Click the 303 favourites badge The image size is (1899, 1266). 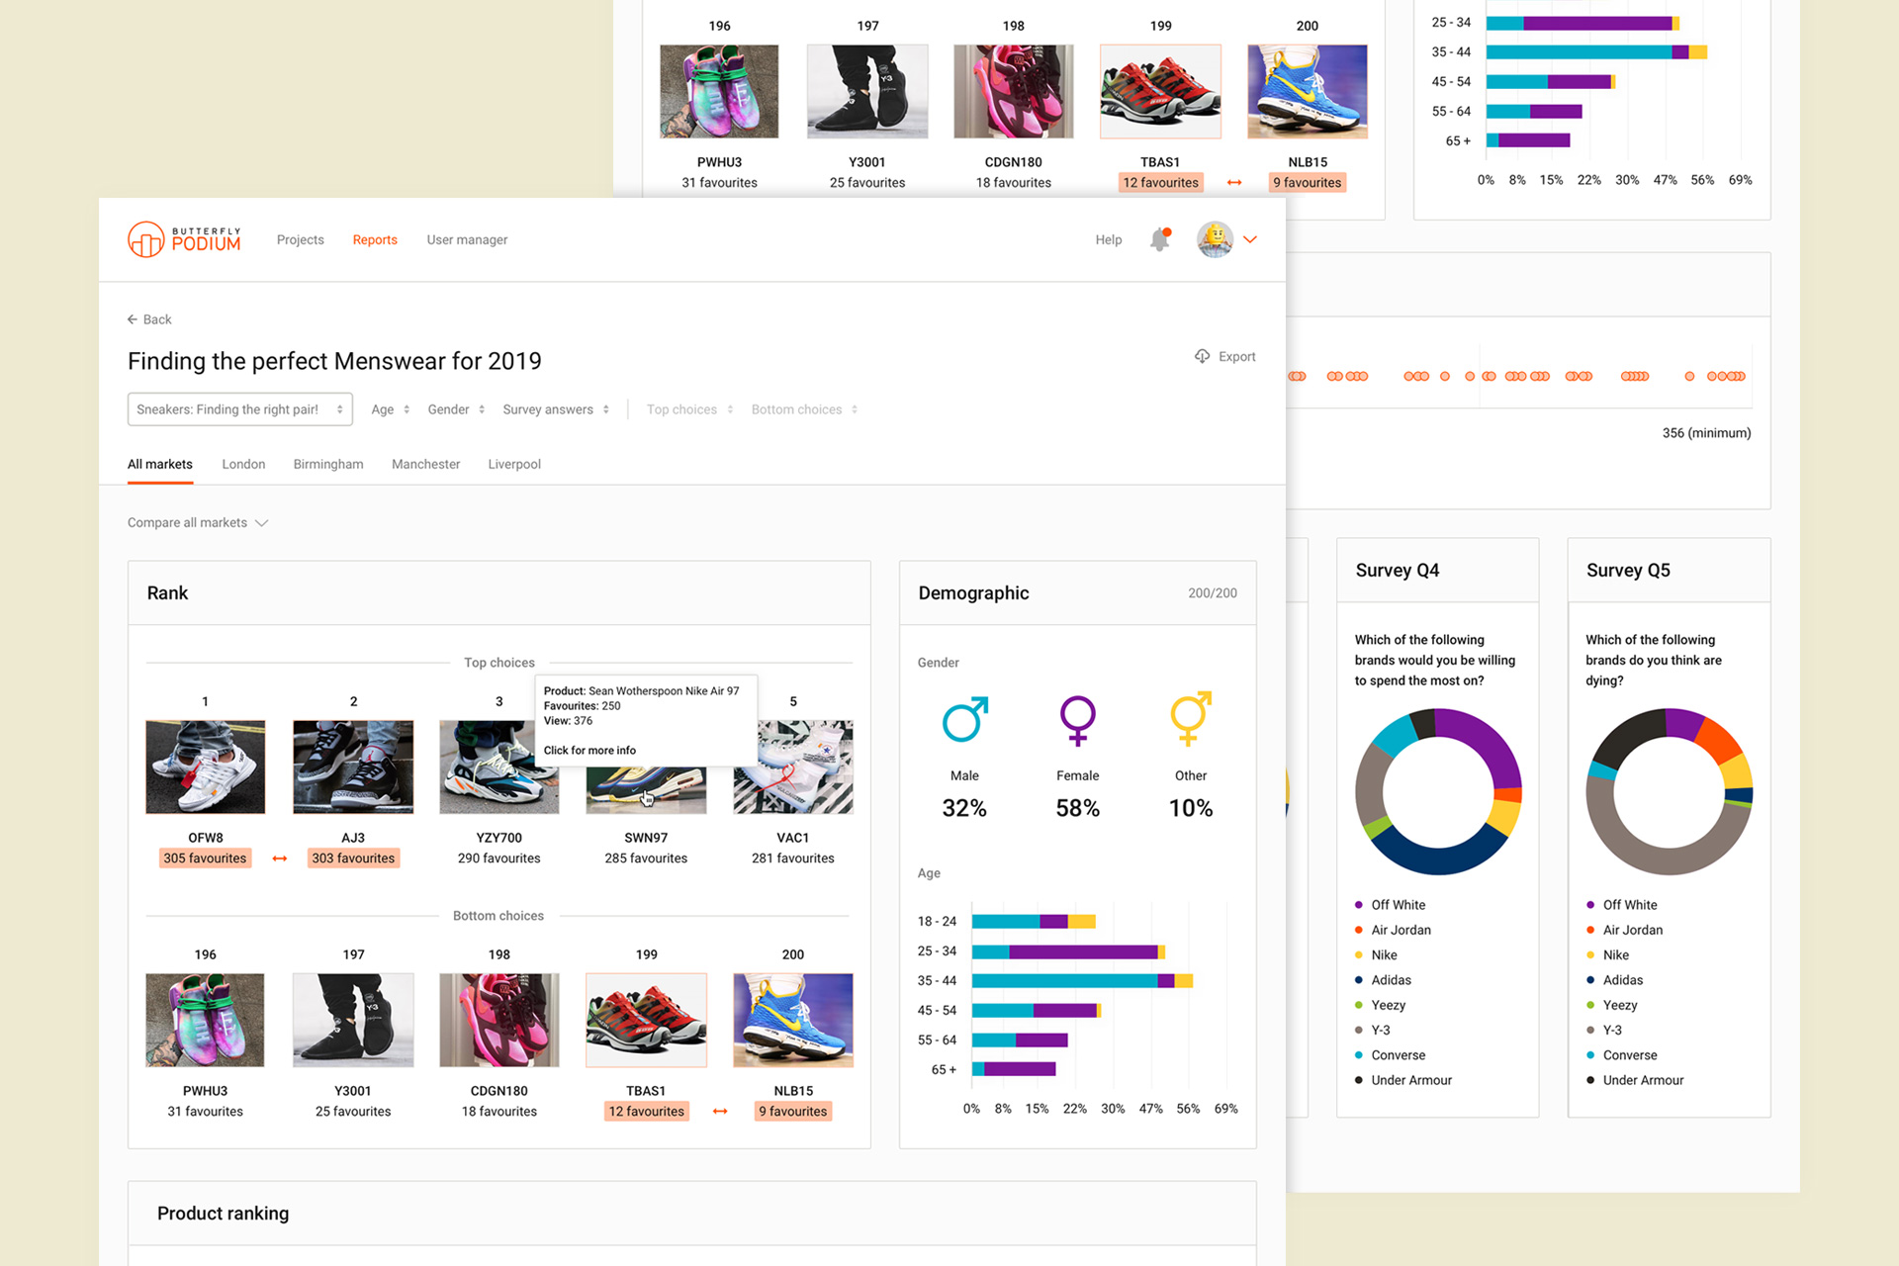(353, 859)
